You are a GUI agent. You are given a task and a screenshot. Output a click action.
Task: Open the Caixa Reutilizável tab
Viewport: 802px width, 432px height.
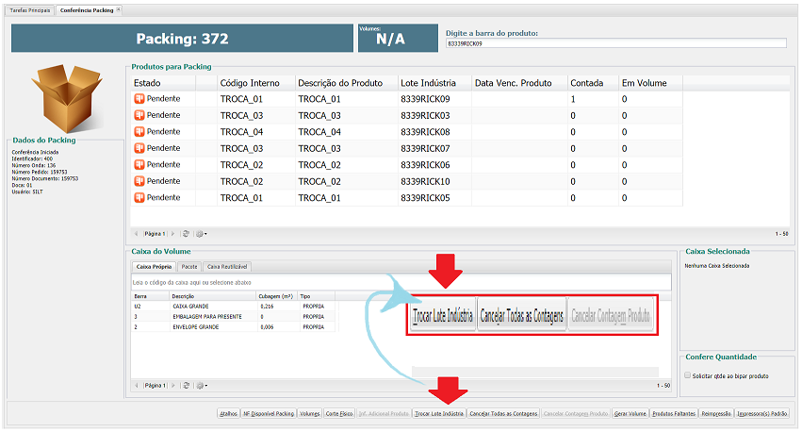227,267
